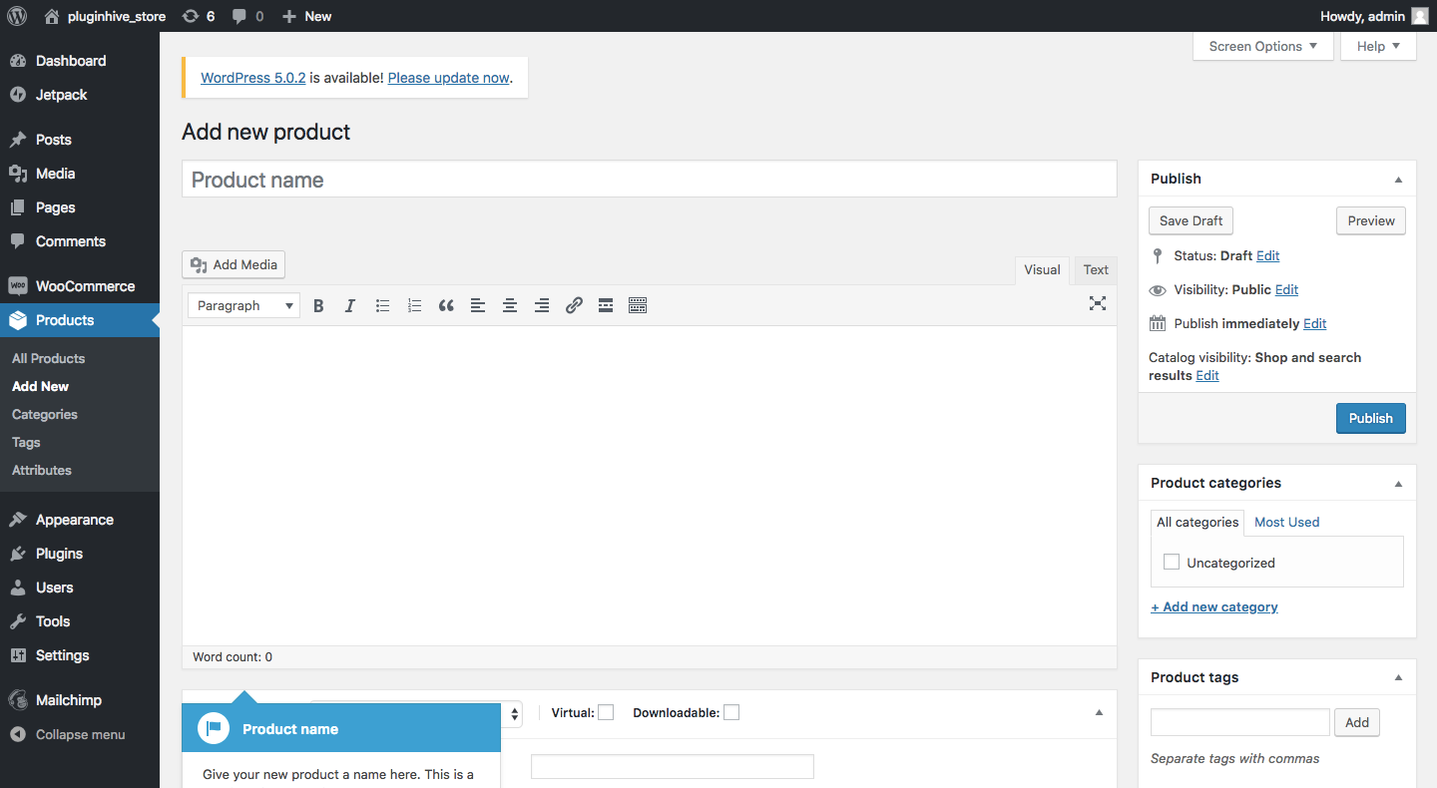Click the insert link icon

(x=574, y=305)
